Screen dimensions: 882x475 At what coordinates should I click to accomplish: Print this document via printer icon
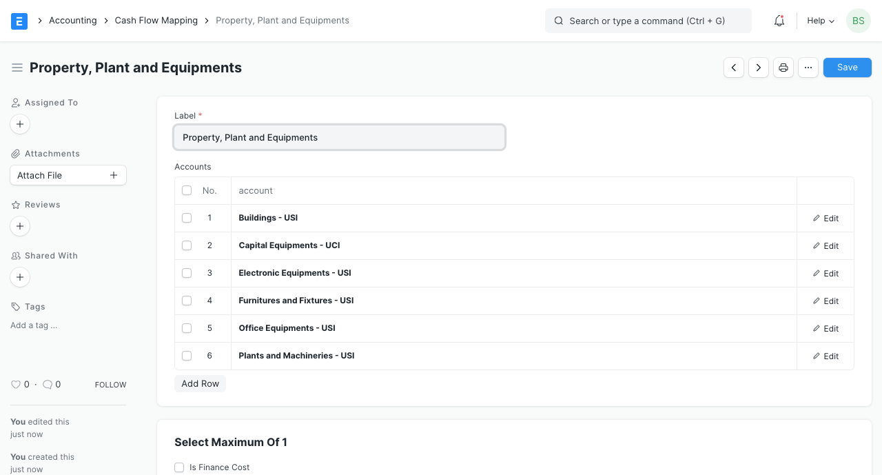(x=783, y=68)
